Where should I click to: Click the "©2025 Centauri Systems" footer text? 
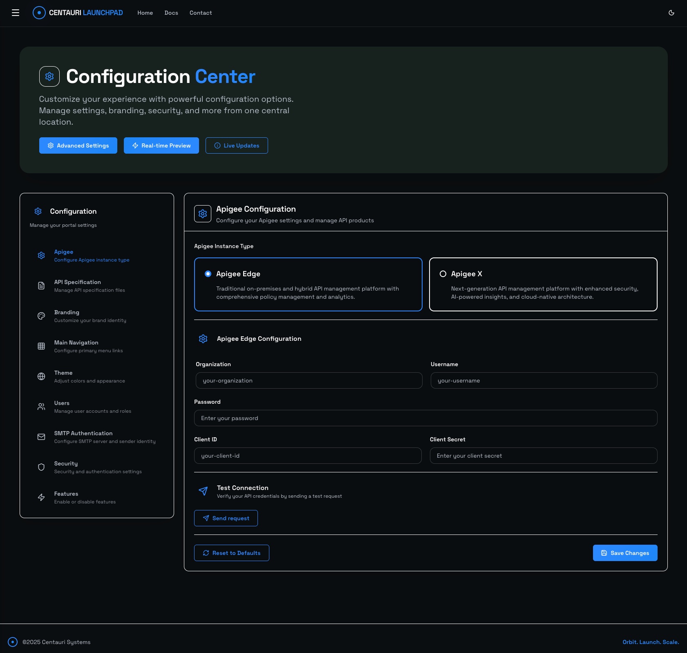pos(56,642)
